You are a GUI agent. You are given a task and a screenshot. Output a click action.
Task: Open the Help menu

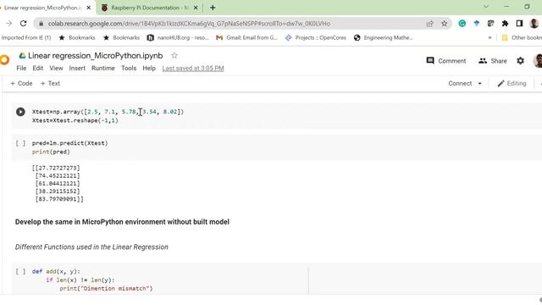[x=149, y=68]
